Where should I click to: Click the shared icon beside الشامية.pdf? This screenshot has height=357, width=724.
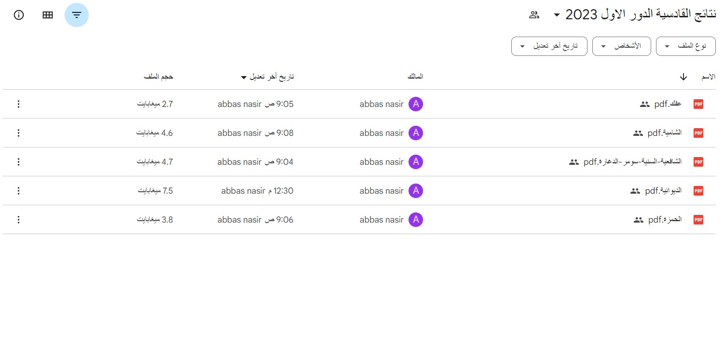pos(638,133)
